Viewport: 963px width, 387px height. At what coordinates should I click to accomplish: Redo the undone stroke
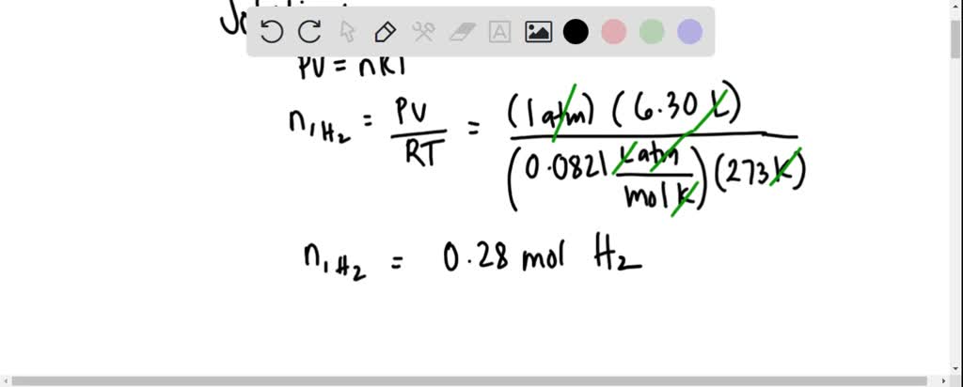(309, 32)
